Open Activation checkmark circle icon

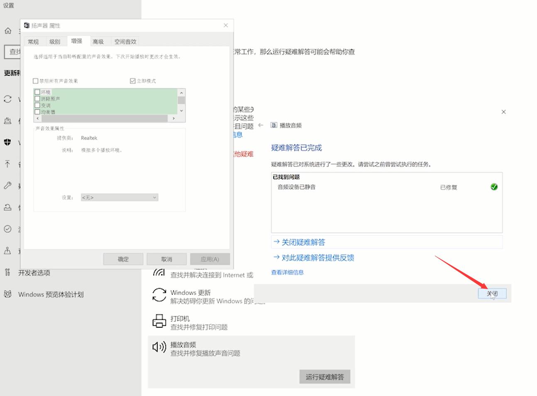(x=7, y=229)
